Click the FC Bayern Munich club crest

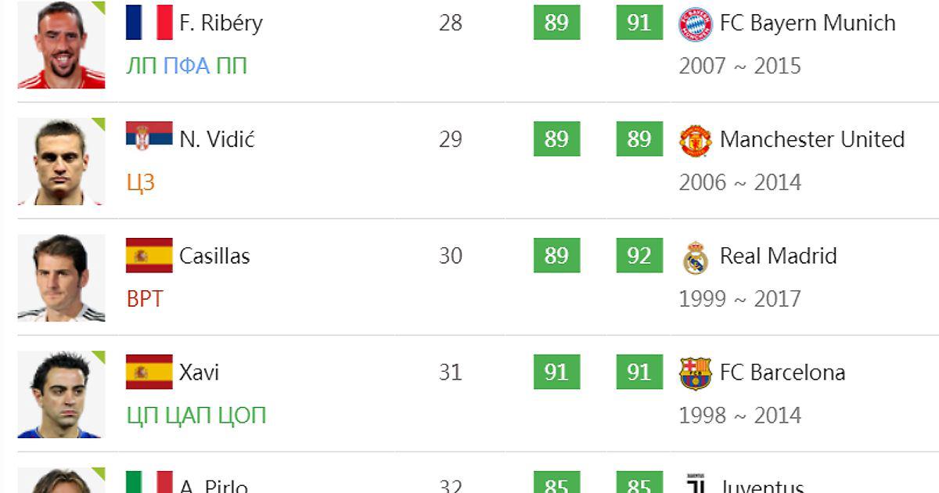pos(695,23)
